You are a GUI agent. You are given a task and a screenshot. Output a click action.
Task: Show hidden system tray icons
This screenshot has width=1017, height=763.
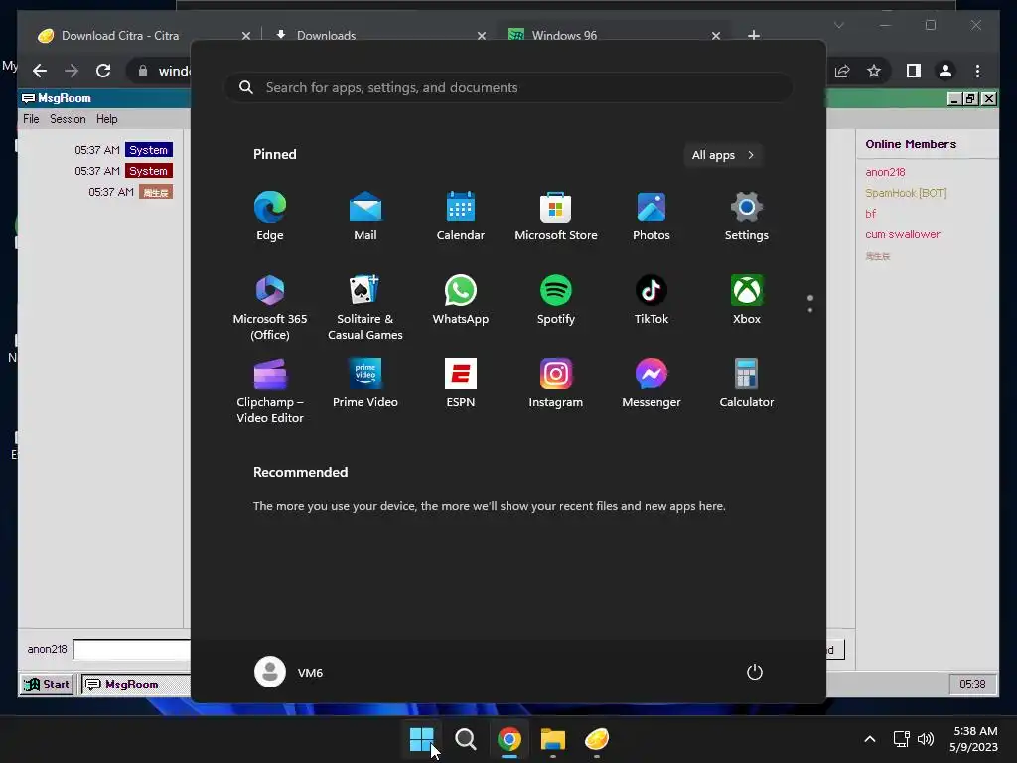click(870, 739)
